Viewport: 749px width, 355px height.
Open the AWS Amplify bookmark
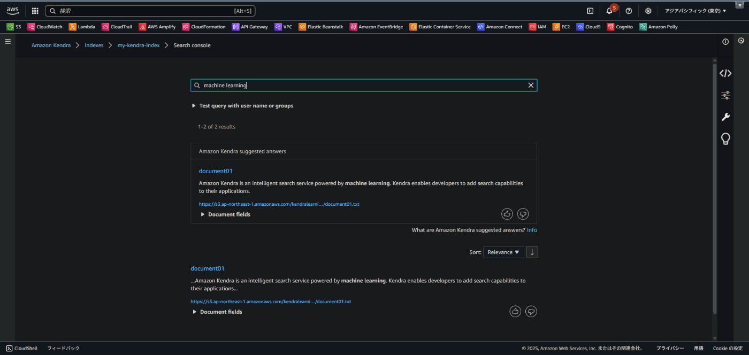157,27
